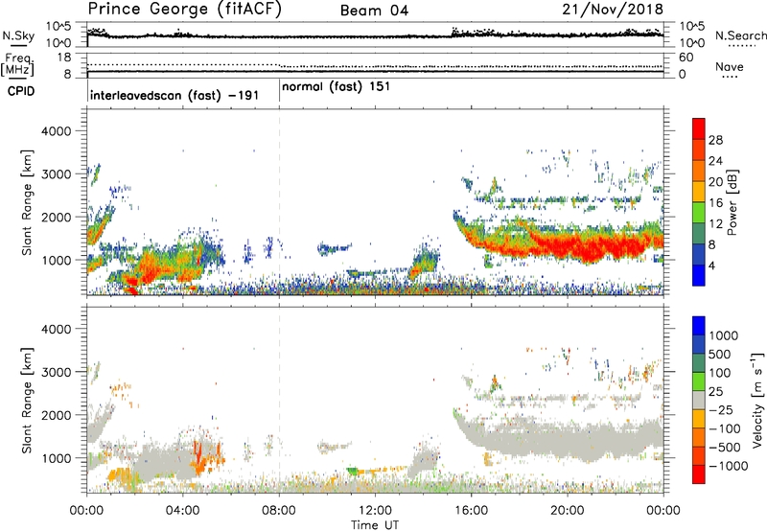
Task: Click the '60' Nave axis tick
Action: pos(686,58)
